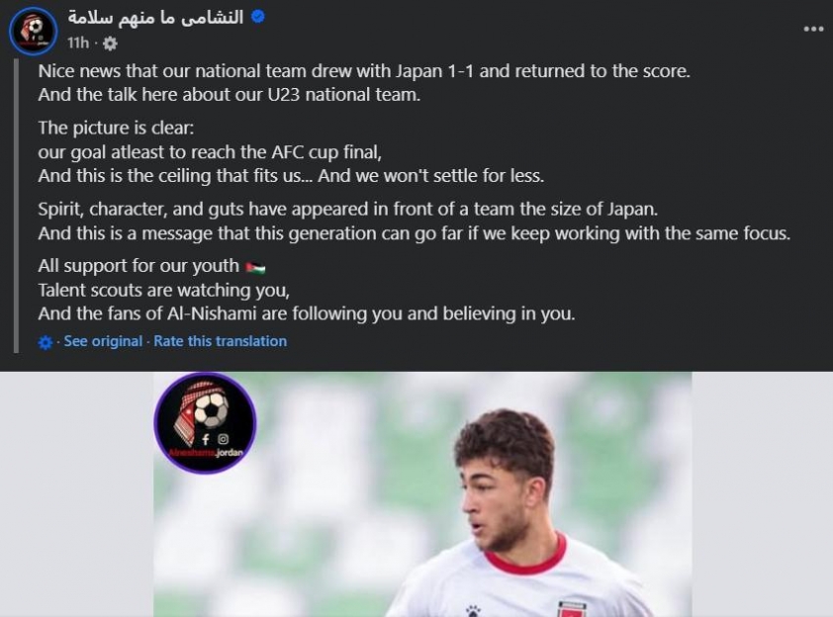Screen dimensions: 833x617
Task: Open the Arabic page name النشامى ما منهم سلامة
Action: 155,18
